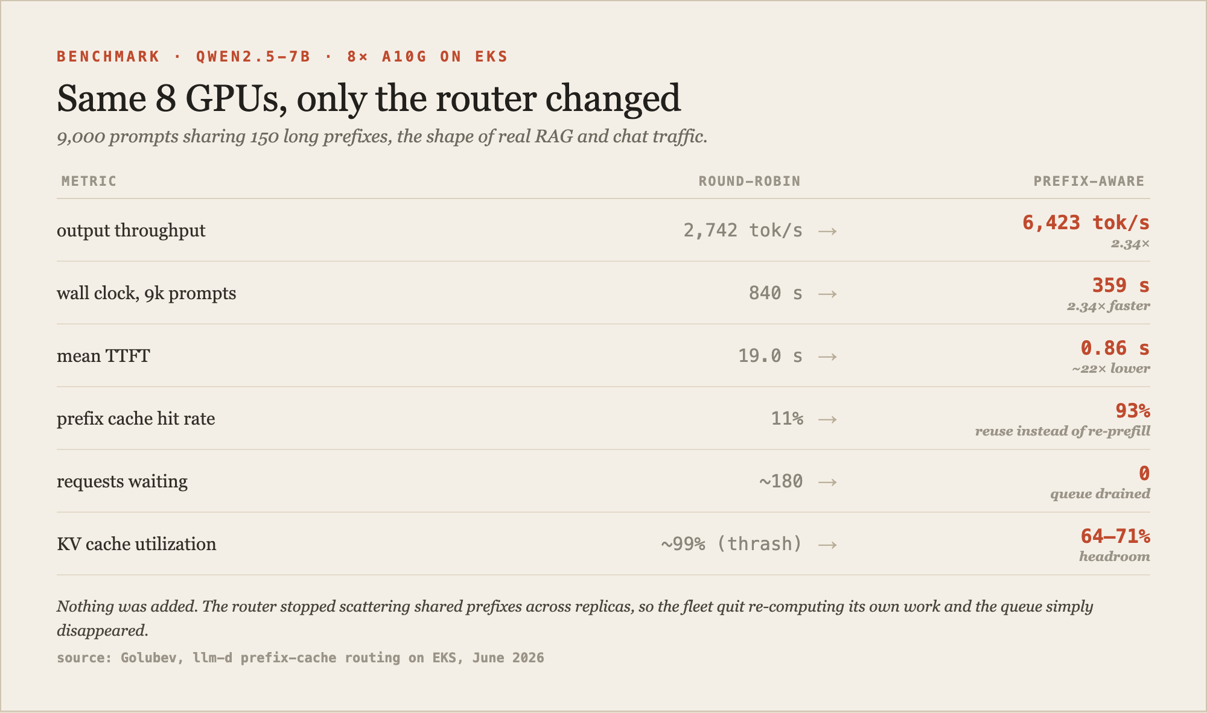1207x713 pixels.
Task: Click the arrow in the mean TTFT row
Action: 827,357
